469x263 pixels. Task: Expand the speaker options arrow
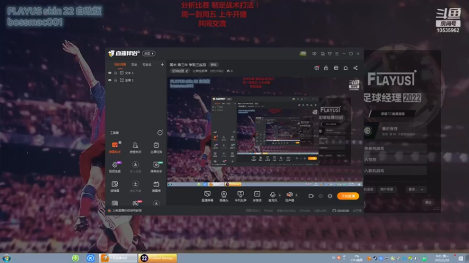(297, 195)
